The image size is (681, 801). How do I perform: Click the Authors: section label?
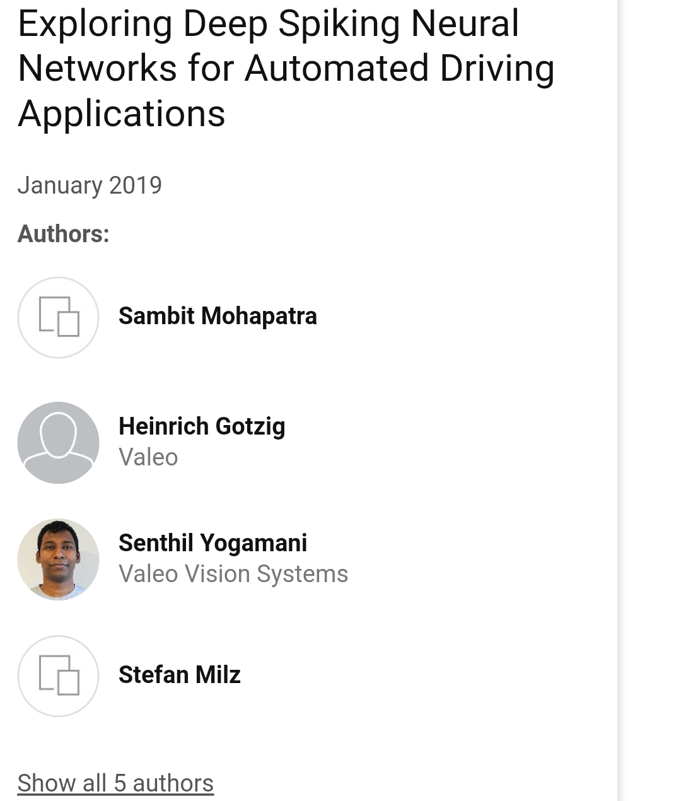[x=63, y=234]
